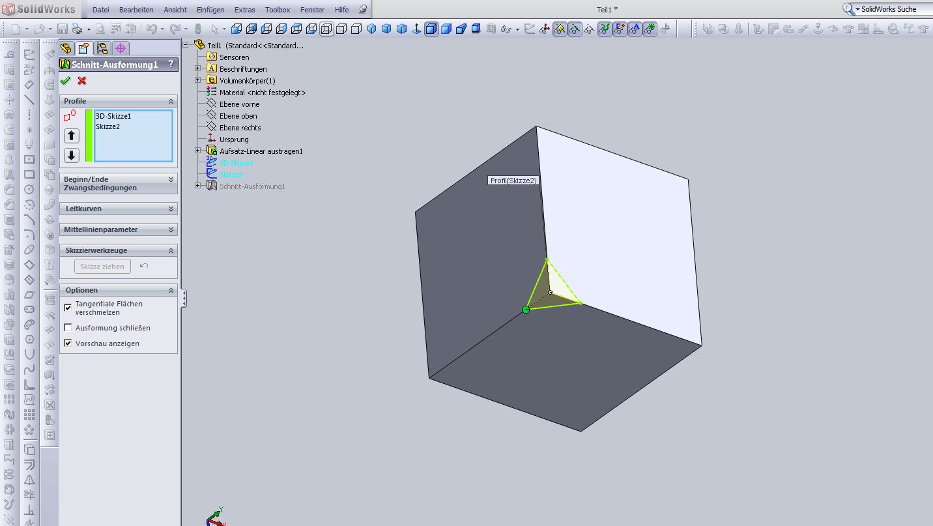Click the Save toolbar icon

[63, 29]
